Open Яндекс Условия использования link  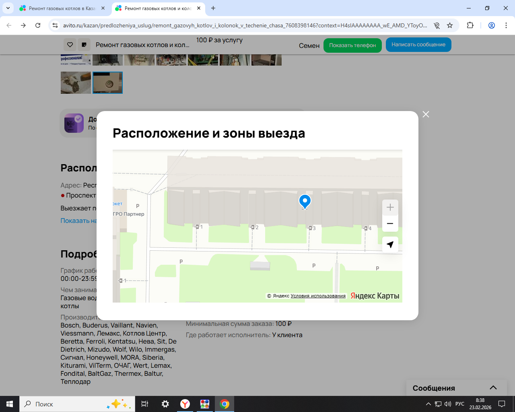(318, 296)
